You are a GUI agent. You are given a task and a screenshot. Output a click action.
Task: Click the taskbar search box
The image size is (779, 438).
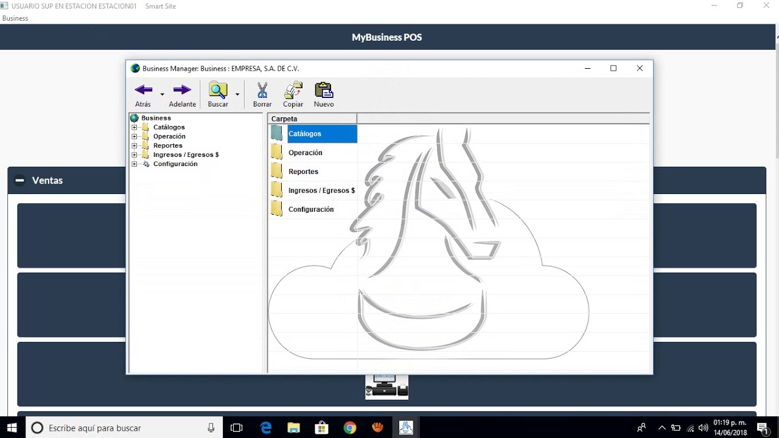124,428
